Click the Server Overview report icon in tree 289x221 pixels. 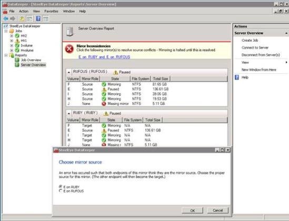point(17,65)
